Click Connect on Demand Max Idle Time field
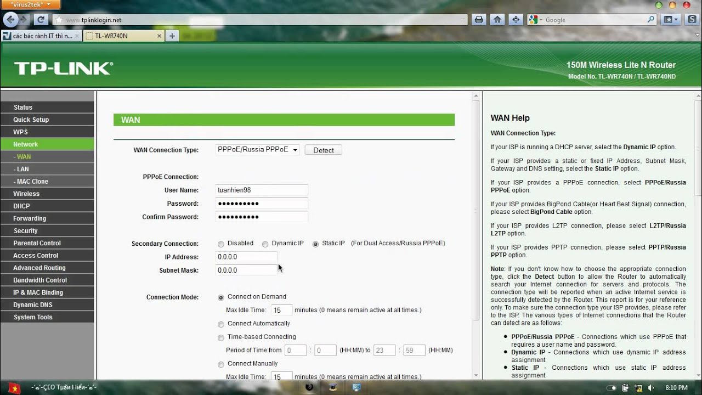The height and width of the screenshot is (395, 702). [282, 310]
